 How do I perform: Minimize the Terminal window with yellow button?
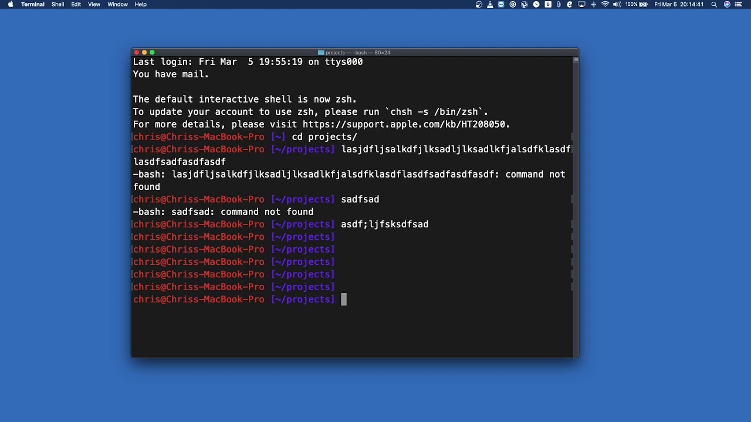pos(144,53)
